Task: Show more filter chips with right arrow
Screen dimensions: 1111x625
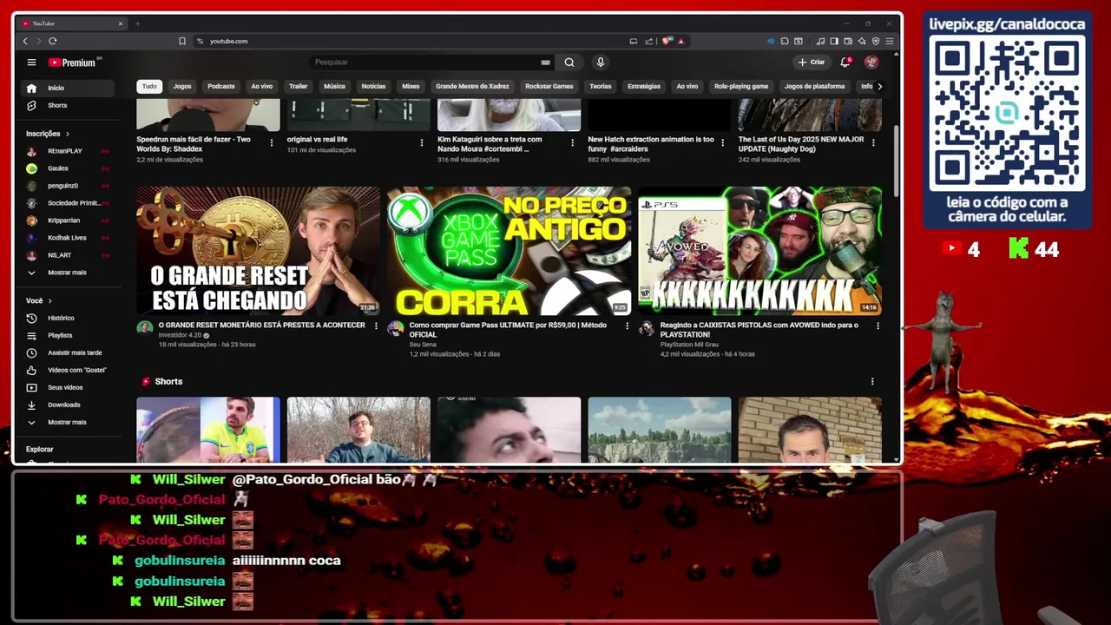Action: [879, 86]
